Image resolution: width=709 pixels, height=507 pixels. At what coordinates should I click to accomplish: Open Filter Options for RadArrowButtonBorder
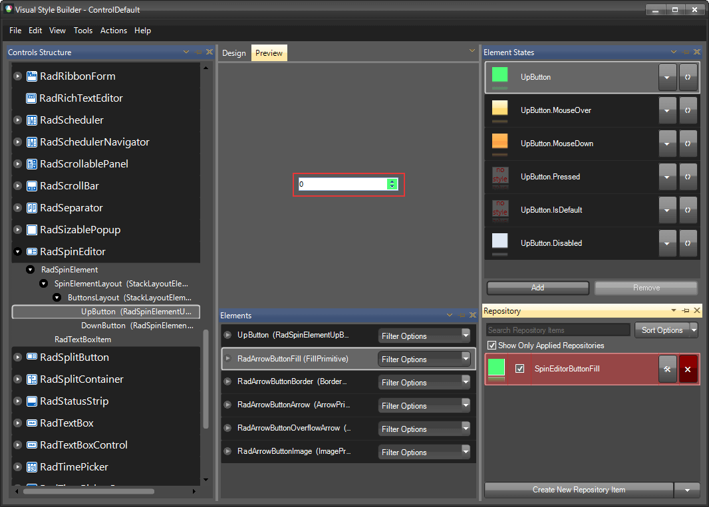point(424,382)
